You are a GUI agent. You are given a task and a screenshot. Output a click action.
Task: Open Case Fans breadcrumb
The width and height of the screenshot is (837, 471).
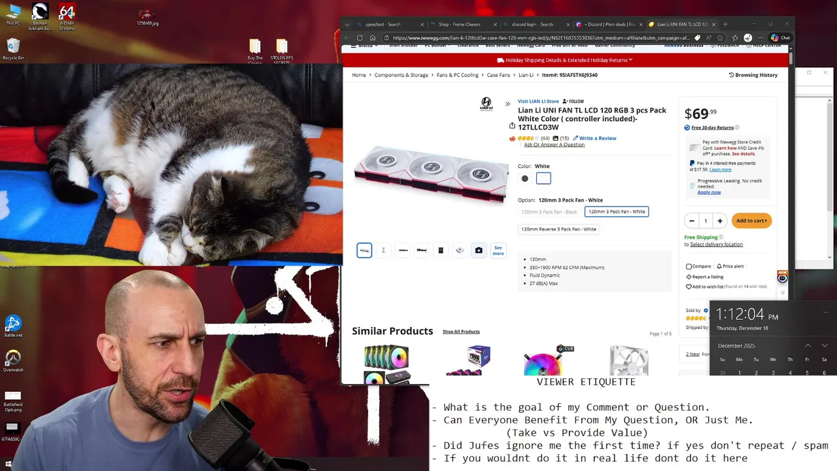pos(498,75)
